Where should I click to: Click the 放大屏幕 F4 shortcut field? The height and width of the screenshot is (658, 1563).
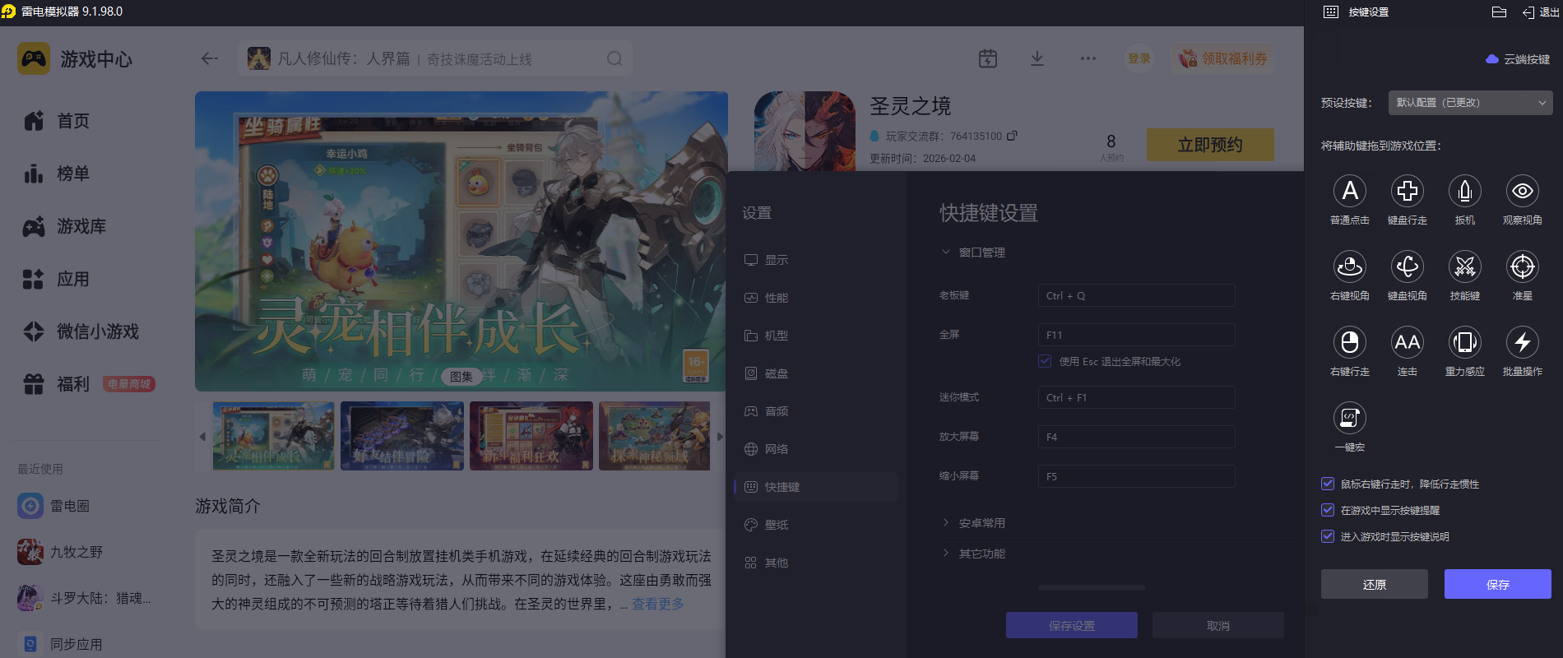point(1136,437)
